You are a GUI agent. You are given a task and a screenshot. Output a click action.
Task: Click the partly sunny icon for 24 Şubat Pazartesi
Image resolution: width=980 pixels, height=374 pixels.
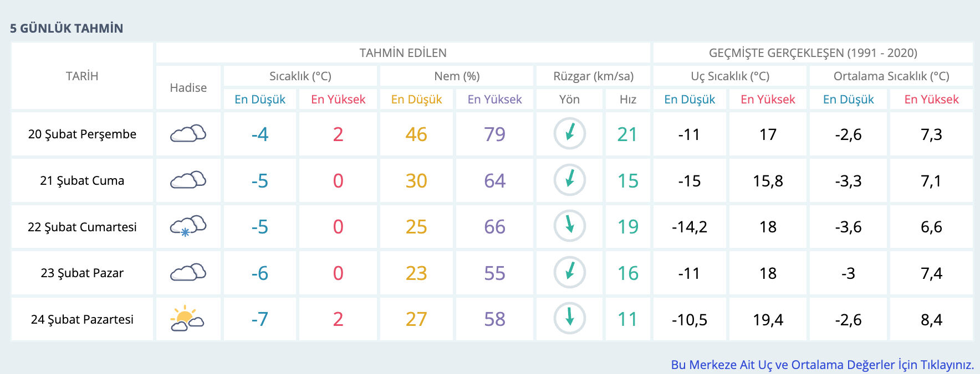click(x=188, y=319)
